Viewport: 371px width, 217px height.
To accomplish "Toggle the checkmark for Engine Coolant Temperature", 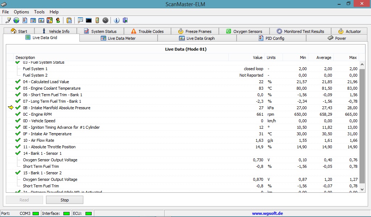I will click(18, 88).
